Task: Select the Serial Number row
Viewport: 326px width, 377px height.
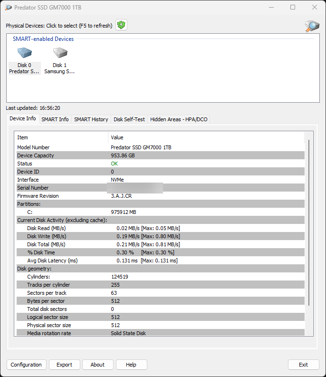Action: [x=160, y=188]
